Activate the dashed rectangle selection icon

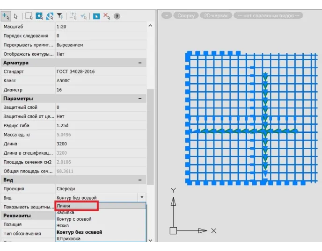[29, 15]
